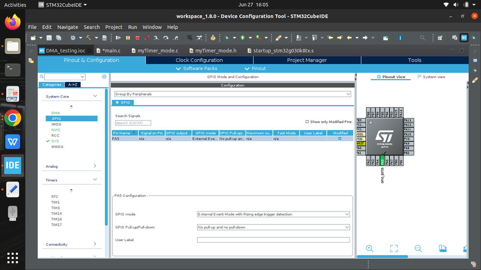Open Firefox from the dock
Viewport: 481px width, 270px height.
click(13, 23)
